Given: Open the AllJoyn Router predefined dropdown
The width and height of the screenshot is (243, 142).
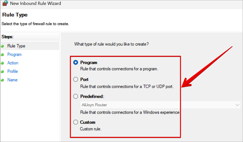Looking at the screenshot, I should click(x=156, y=105).
